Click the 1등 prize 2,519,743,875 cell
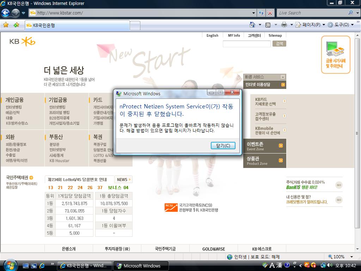Image resolution: width=361 pixels, height=271 pixels. click(74, 204)
